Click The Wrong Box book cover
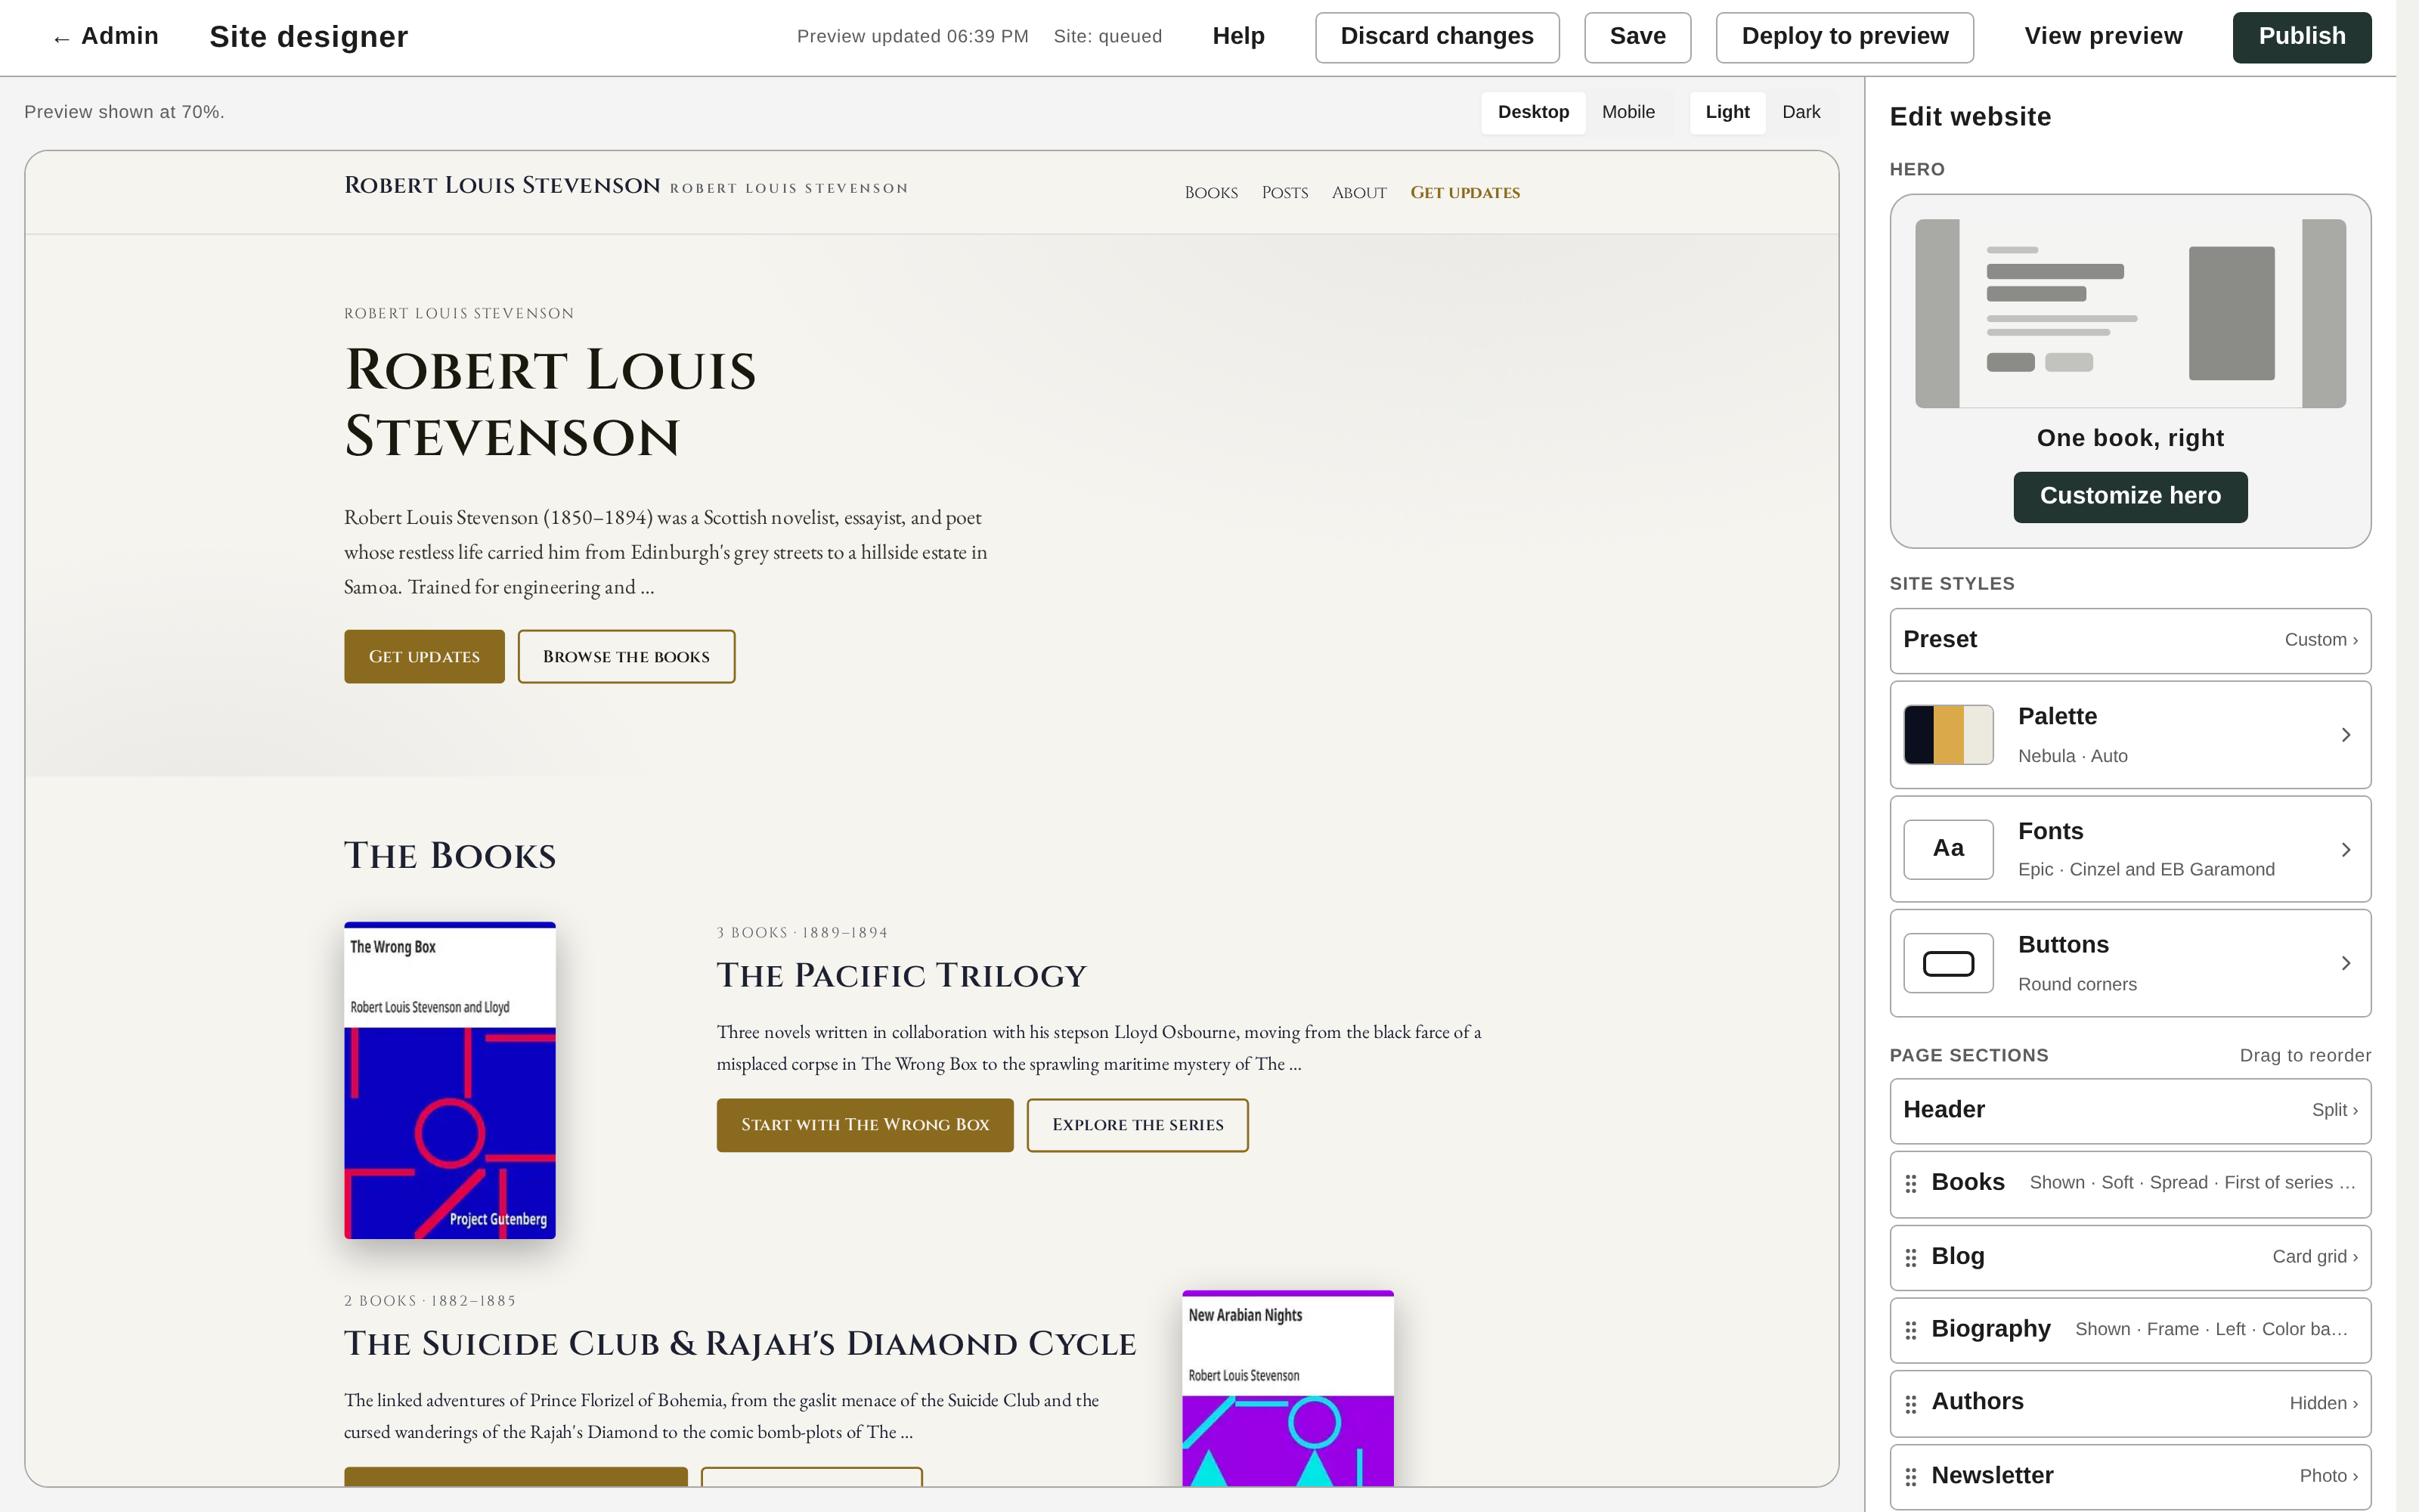2419x1512 pixels. pyautogui.click(x=450, y=1080)
